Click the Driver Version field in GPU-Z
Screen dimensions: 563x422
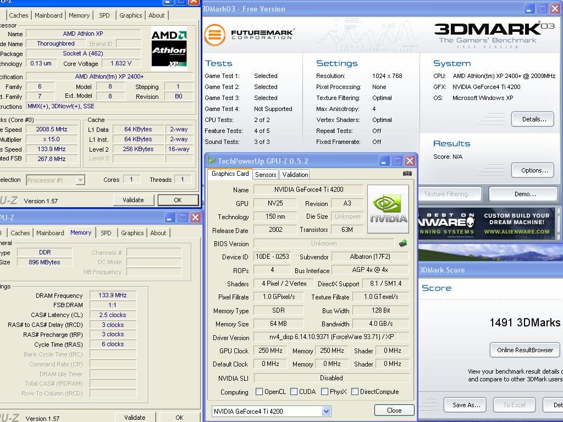coord(332,337)
